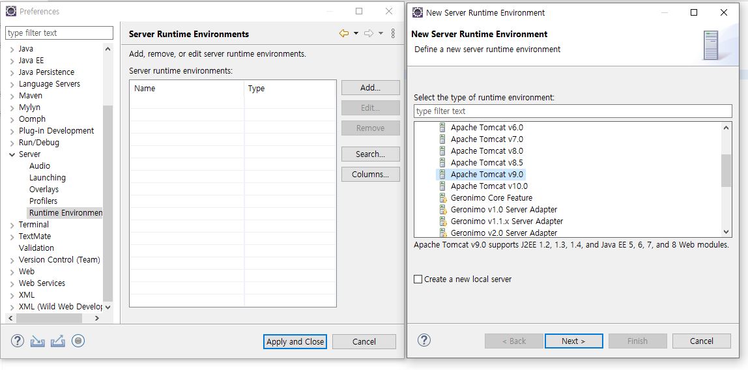The height and width of the screenshot is (370, 748).
Task: Click the forward arrow icon in Preferences
Action: click(x=368, y=33)
